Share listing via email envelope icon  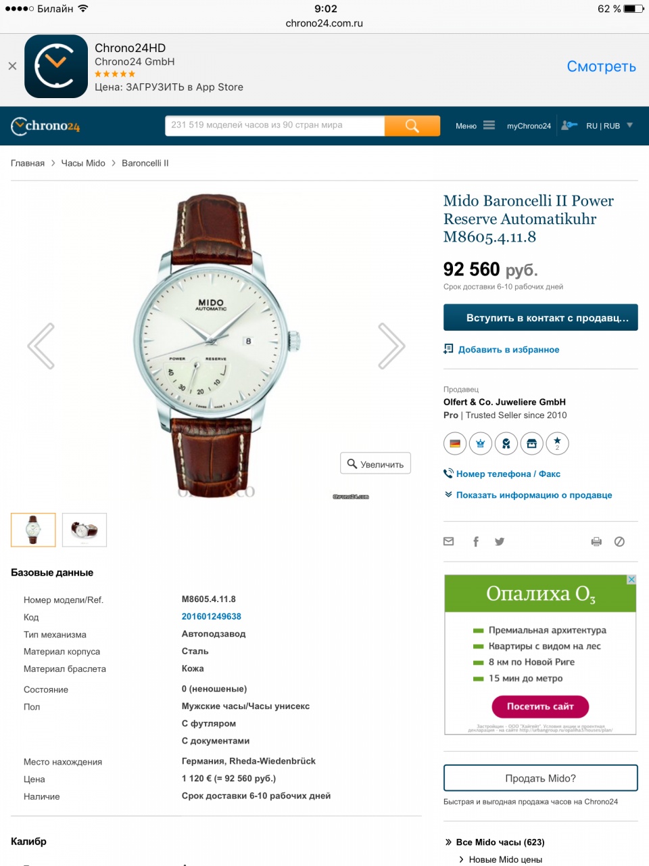(449, 541)
